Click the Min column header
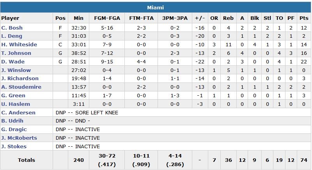The image size is (312, 170). pyautogui.click(x=78, y=18)
